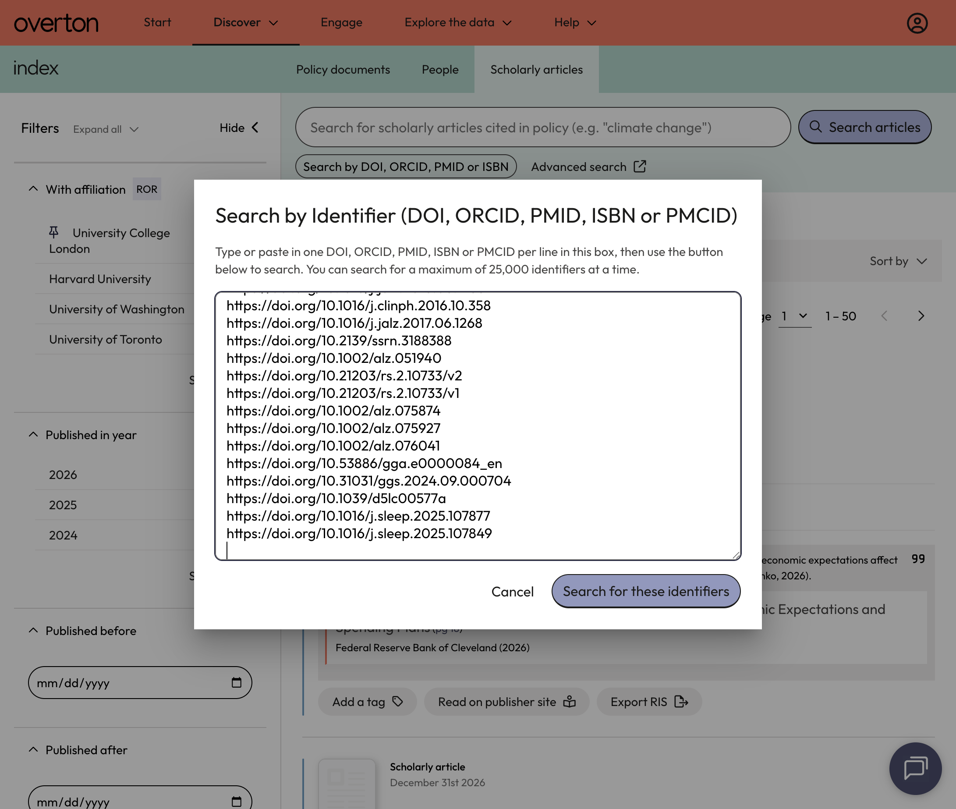This screenshot has width=956, height=809.
Task: Go to the Start menu item
Action: pyautogui.click(x=157, y=22)
